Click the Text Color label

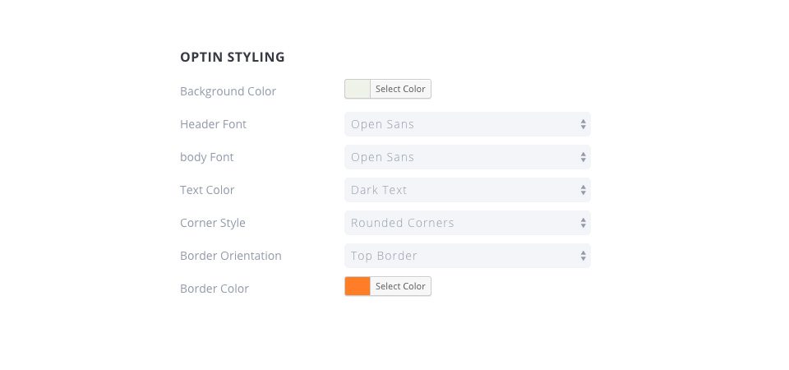click(207, 190)
